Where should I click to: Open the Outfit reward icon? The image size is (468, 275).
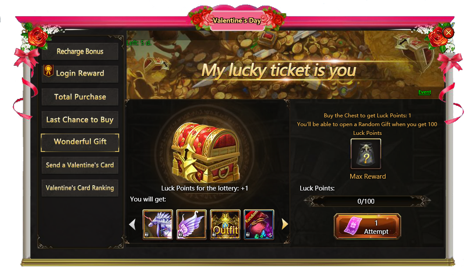point(225,224)
